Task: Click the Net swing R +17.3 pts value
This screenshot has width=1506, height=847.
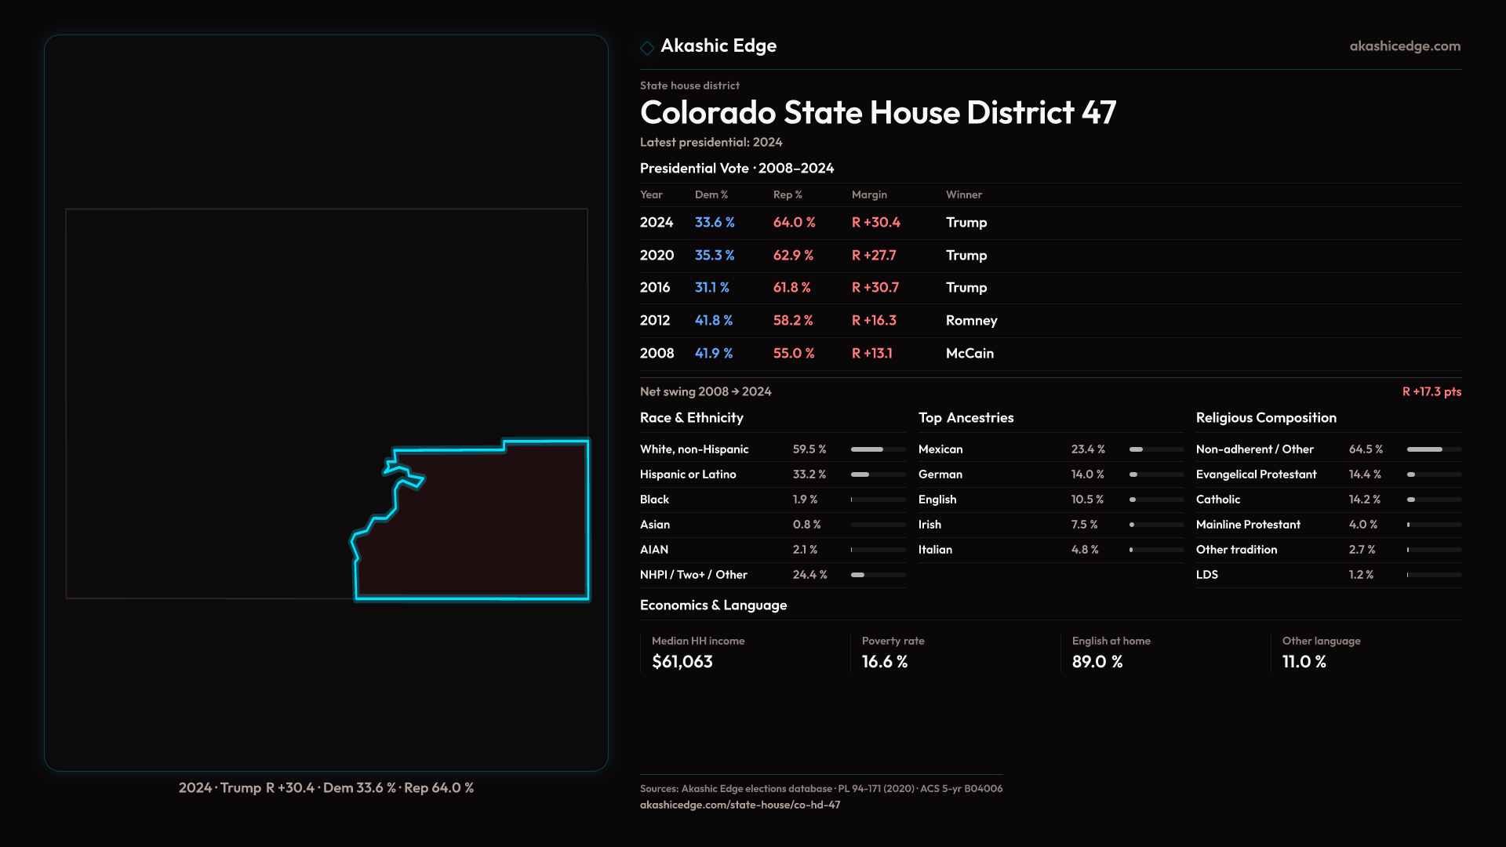Action: pyautogui.click(x=1431, y=391)
